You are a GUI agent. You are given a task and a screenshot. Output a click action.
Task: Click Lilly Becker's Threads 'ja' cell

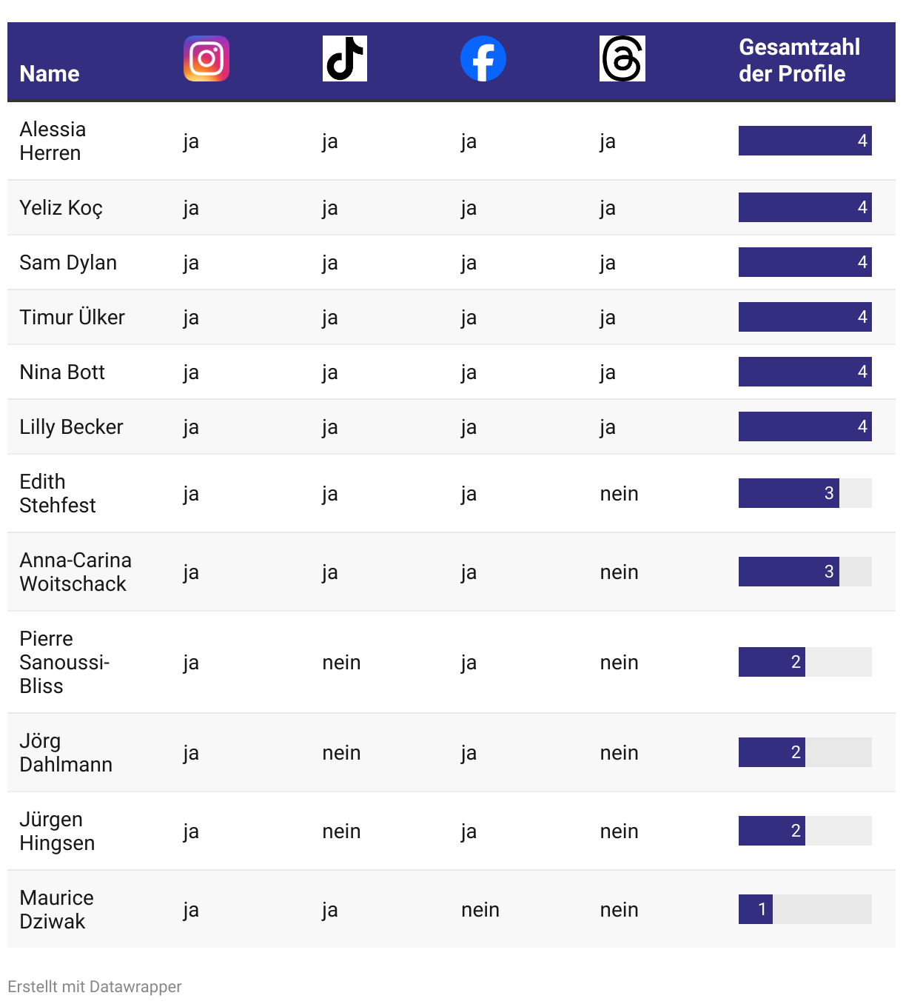click(608, 427)
